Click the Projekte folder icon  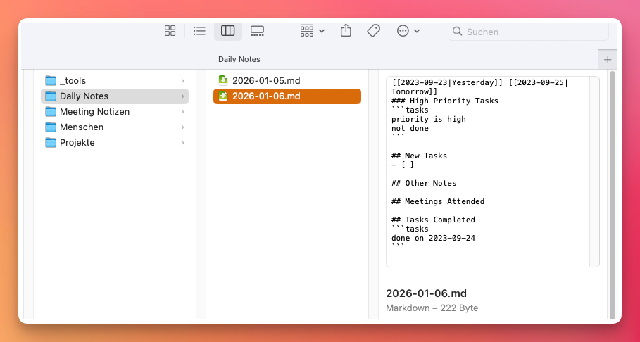tap(51, 143)
